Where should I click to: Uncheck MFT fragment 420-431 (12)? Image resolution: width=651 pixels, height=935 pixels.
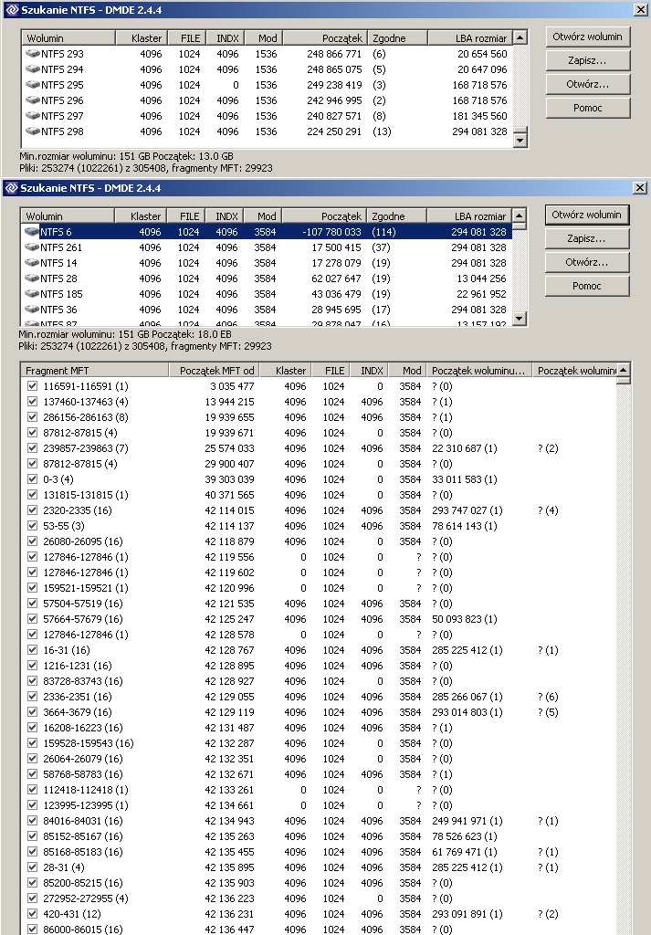pos(32,913)
